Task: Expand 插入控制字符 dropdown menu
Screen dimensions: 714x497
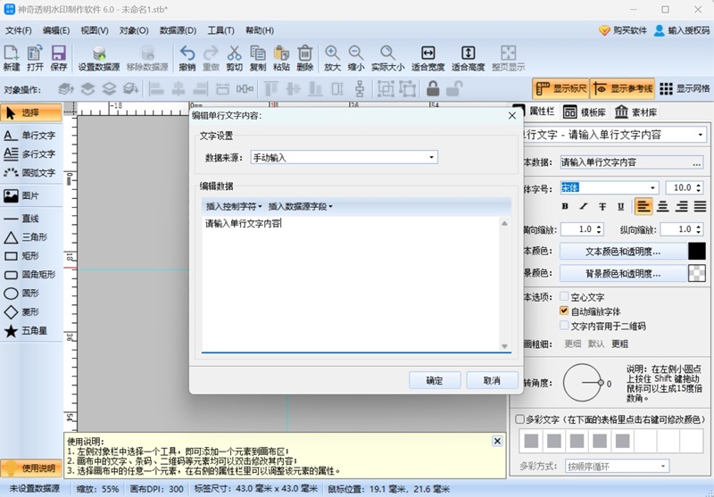Action: [x=234, y=207]
